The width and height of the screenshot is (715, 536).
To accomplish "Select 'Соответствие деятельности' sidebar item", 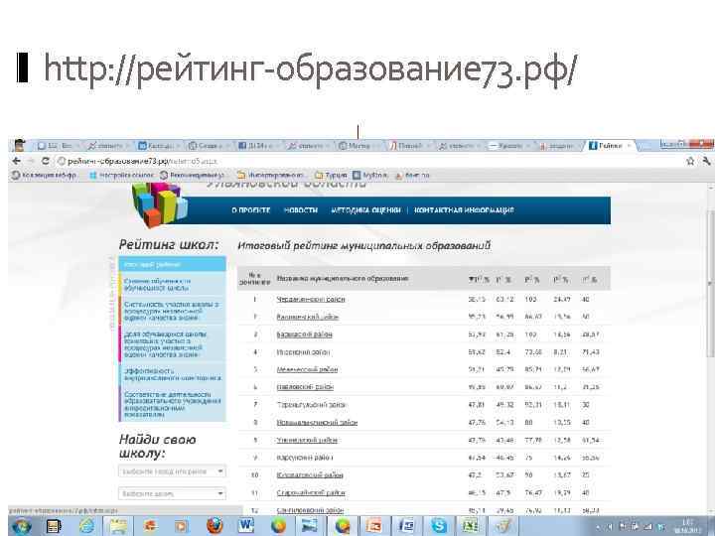I will (x=173, y=404).
